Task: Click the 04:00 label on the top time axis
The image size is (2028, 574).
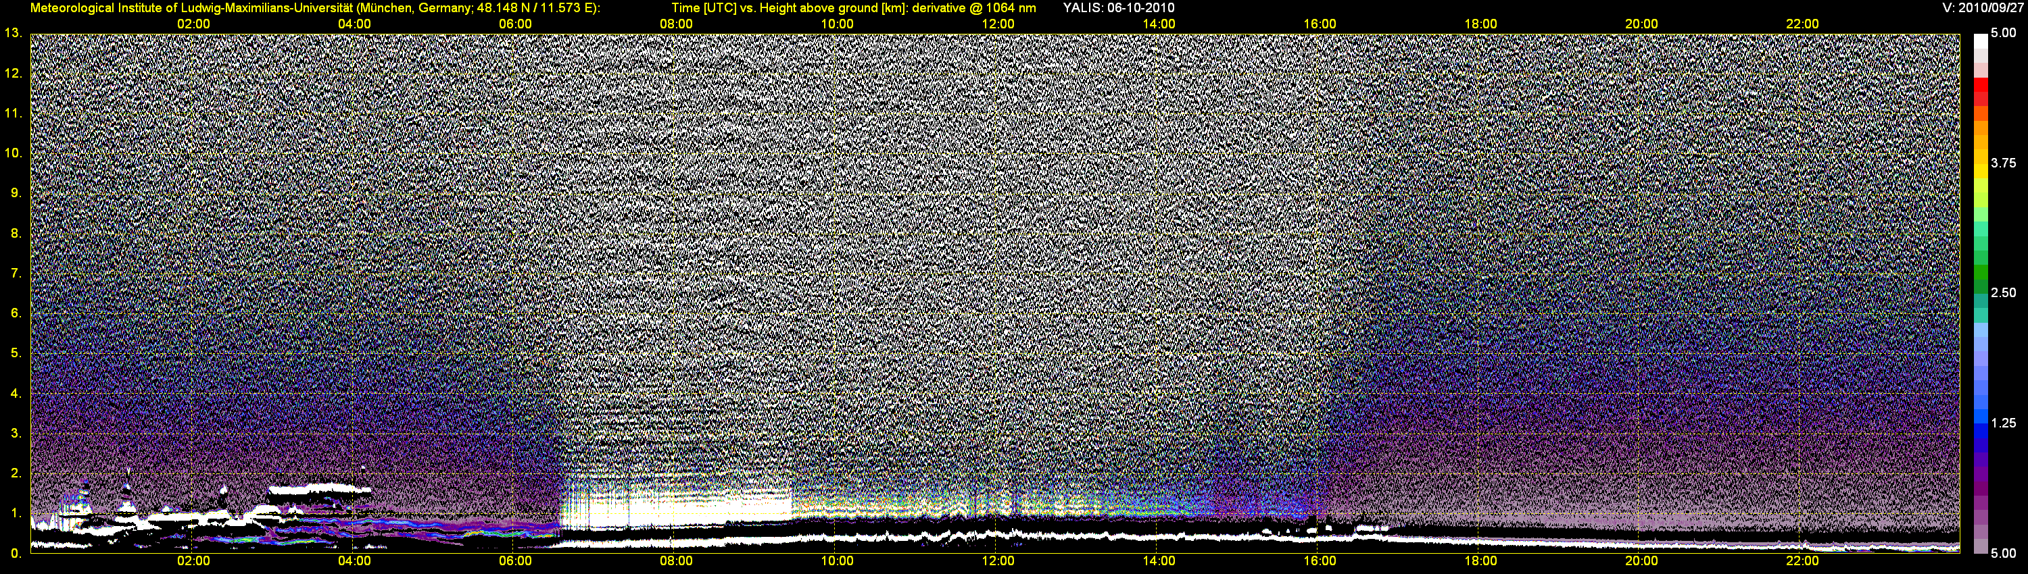Action: [x=354, y=24]
